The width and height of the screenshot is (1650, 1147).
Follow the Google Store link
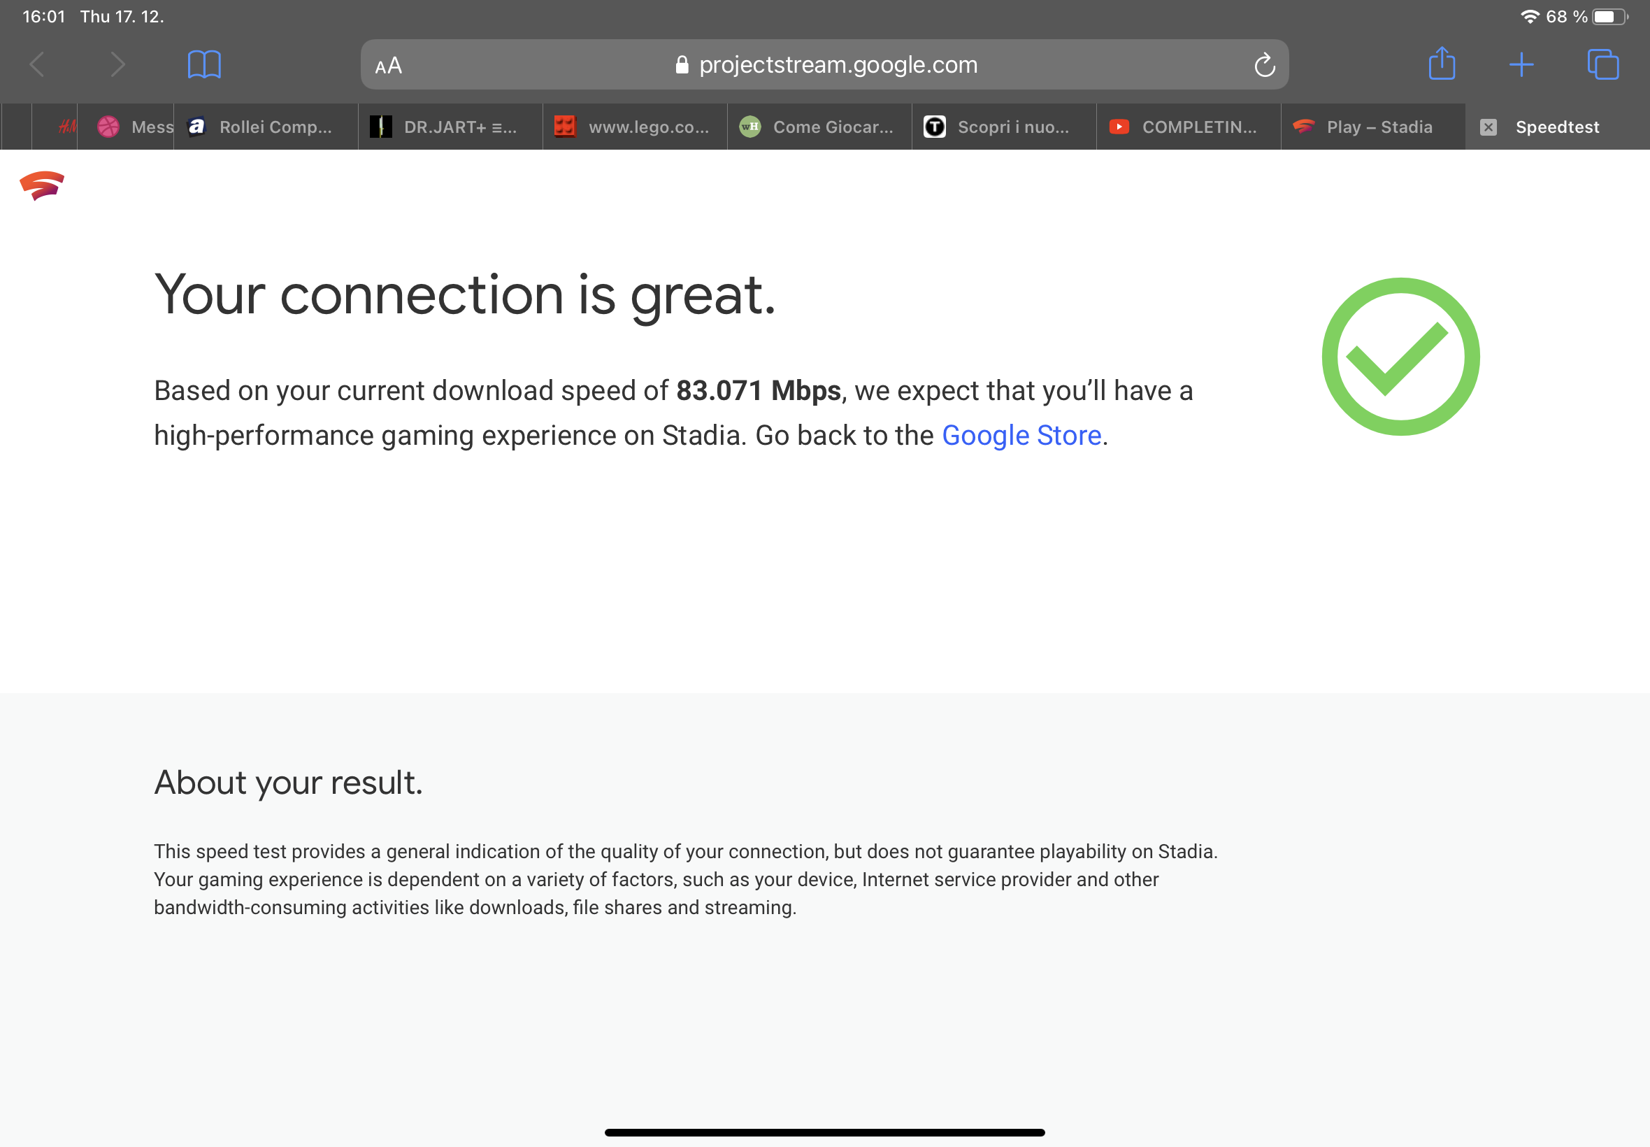tap(1021, 436)
